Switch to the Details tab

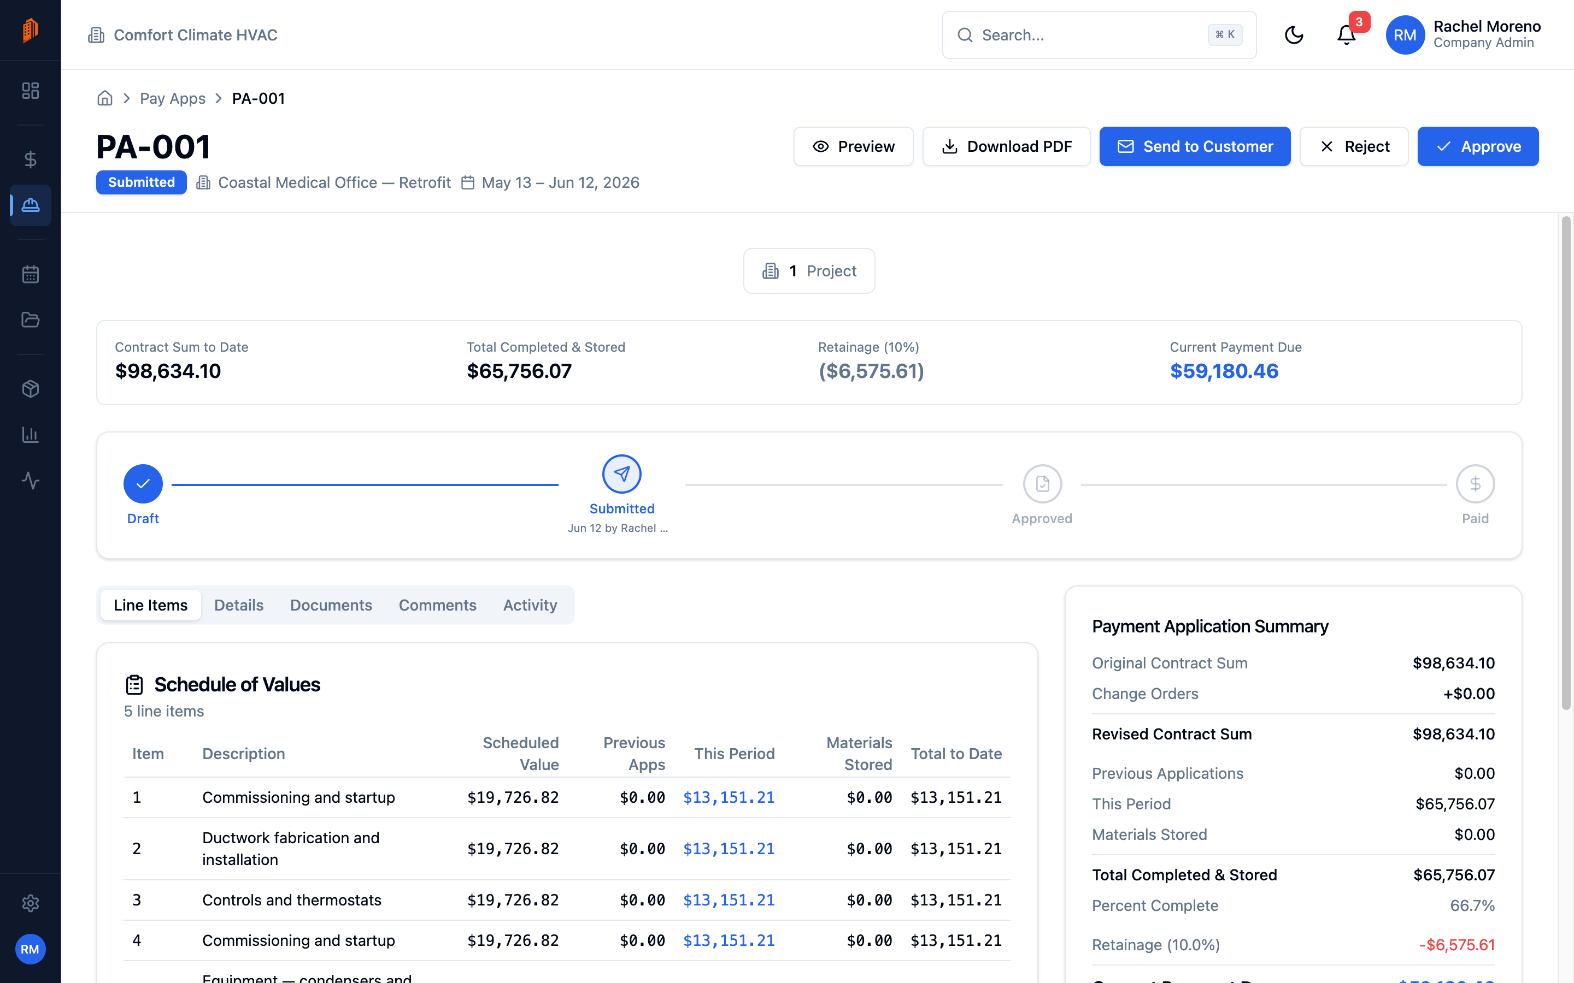pyautogui.click(x=239, y=605)
